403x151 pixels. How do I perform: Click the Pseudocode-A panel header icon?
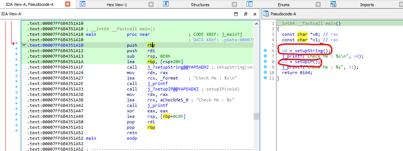266,14
